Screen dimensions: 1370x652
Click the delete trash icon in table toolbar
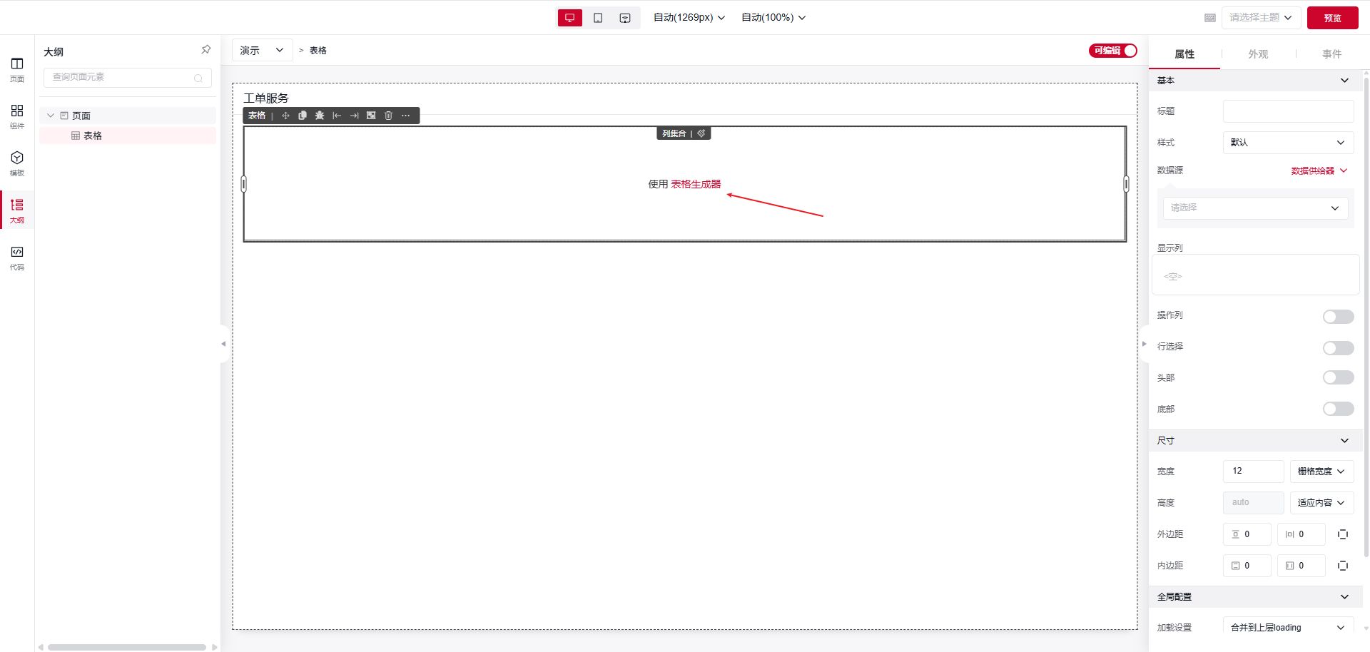pyautogui.click(x=388, y=116)
